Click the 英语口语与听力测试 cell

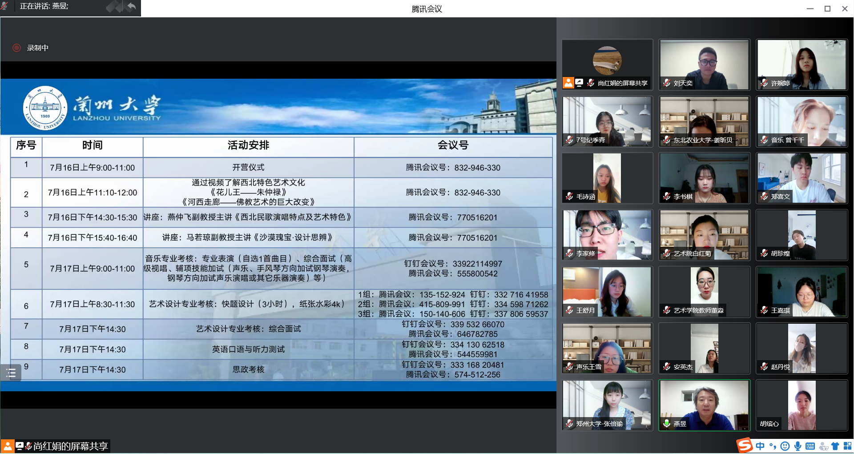(x=248, y=349)
